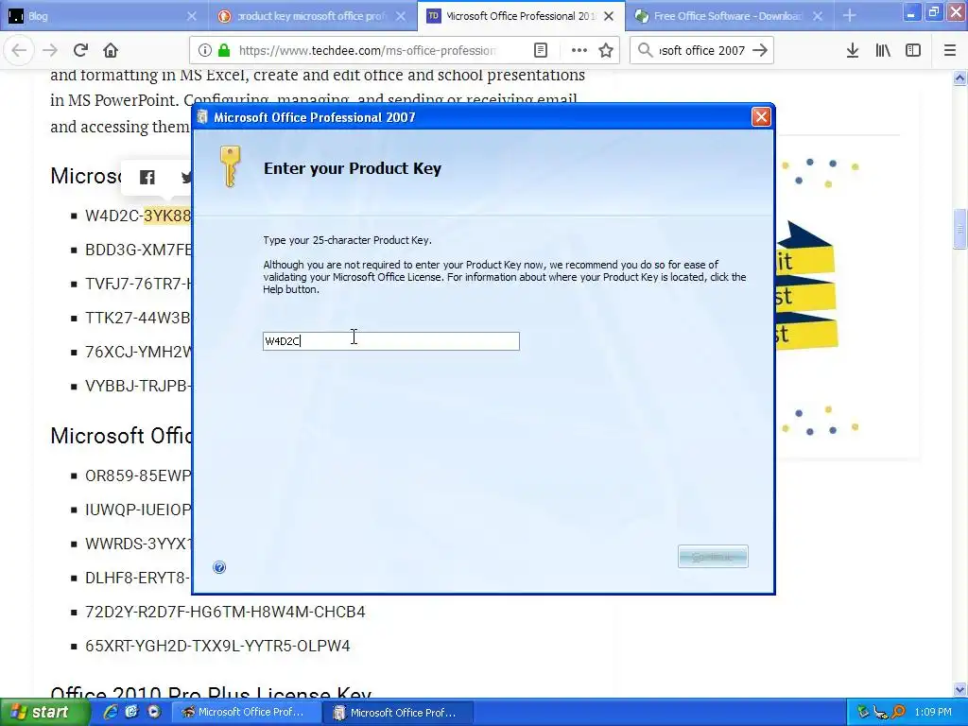Show the Firefox sidebar
The height and width of the screenshot is (726, 968).
(913, 51)
